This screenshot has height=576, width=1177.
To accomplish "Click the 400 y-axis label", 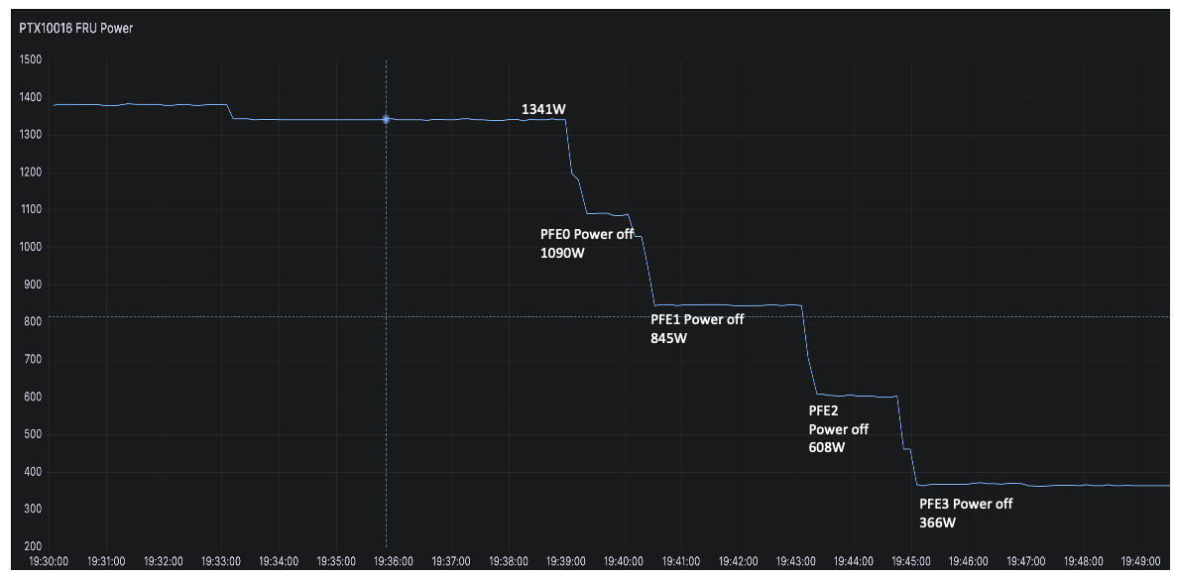I will pyautogui.click(x=33, y=472).
